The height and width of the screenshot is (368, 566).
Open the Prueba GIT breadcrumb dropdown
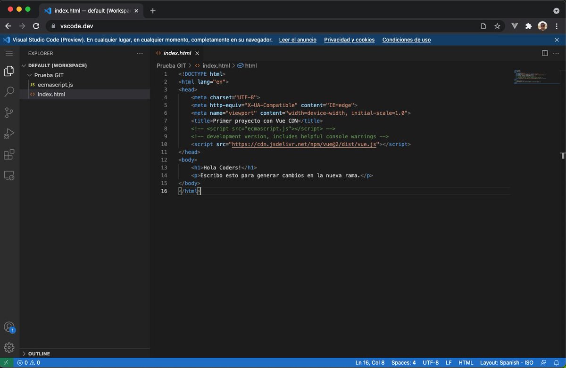tap(172, 66)
